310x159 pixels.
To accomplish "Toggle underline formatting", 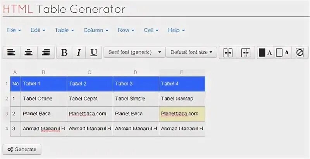I will pos(93,52).
